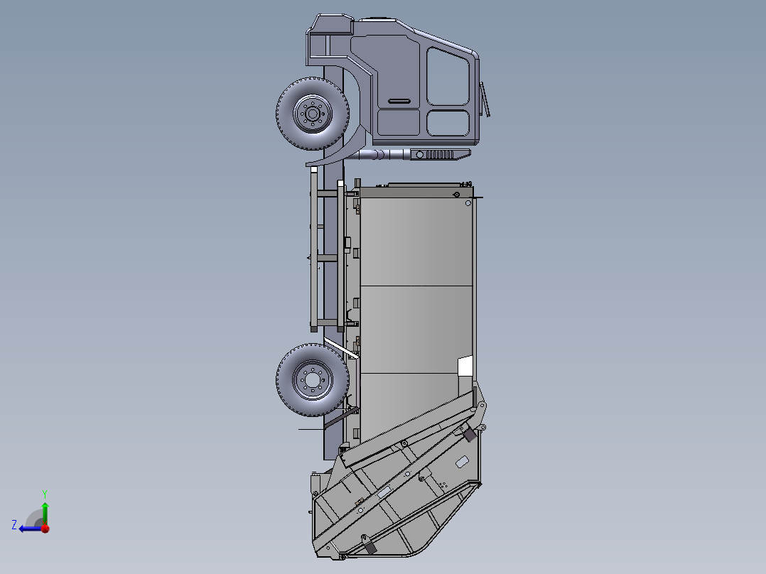Select the cab's lower door panel

399,122
